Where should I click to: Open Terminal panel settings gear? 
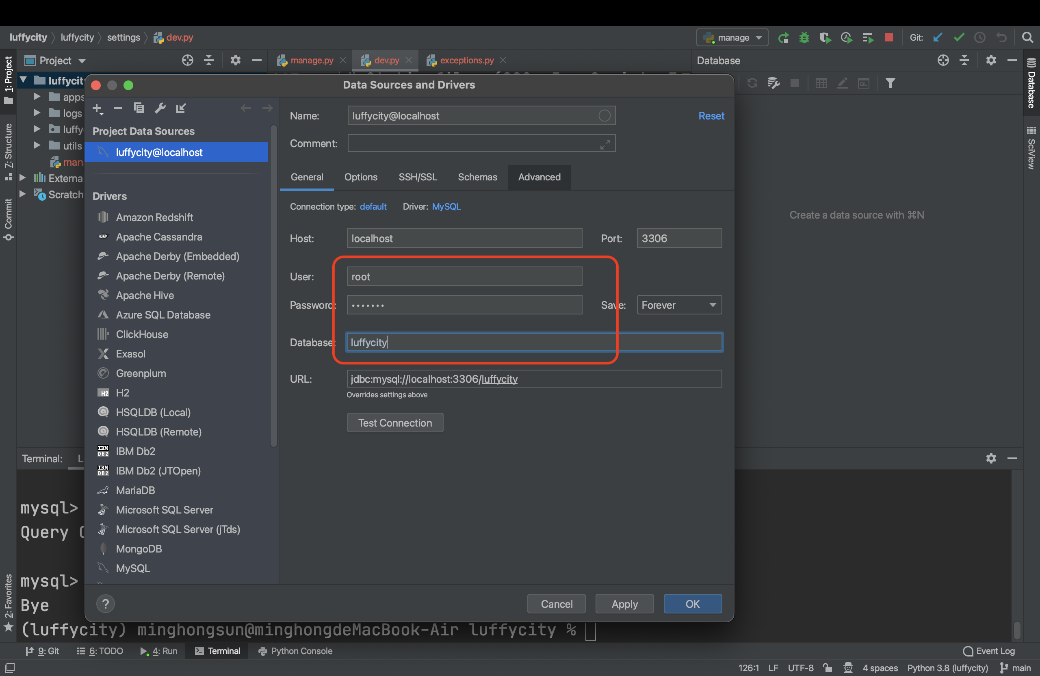[x=990, y=458]
